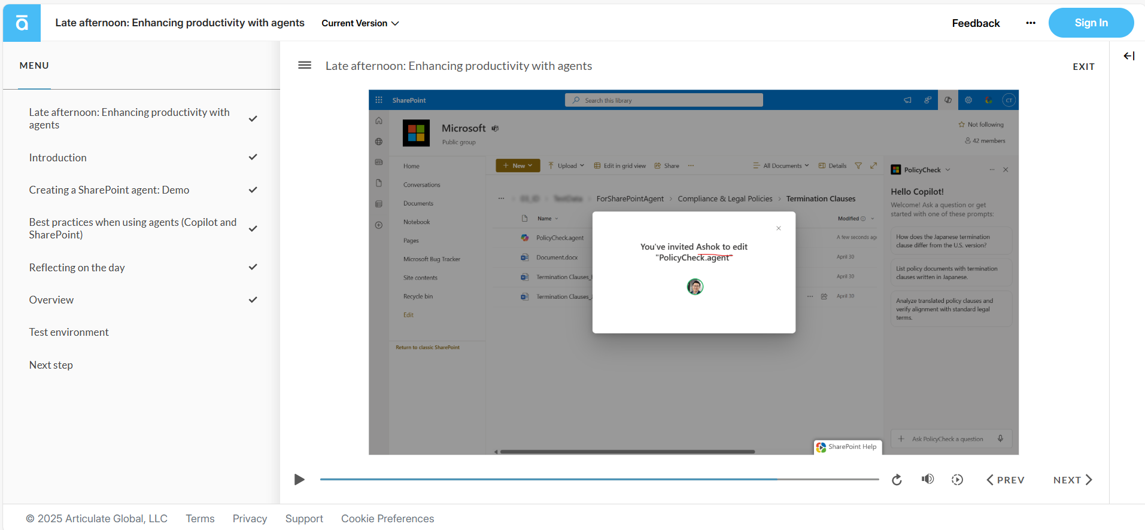Open Late afternoon: Enhancing productivity lesson
Screen dimensions: 1145x530
click(x=142, y=118)
